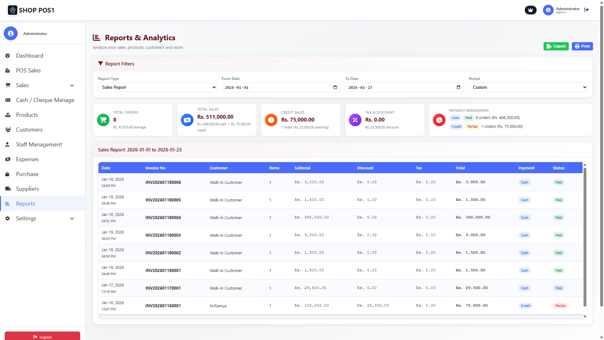The width and height of the screenshot is (604, 340).
Task: Click the Shop POS1 logo icon
Action: [13, 10]
